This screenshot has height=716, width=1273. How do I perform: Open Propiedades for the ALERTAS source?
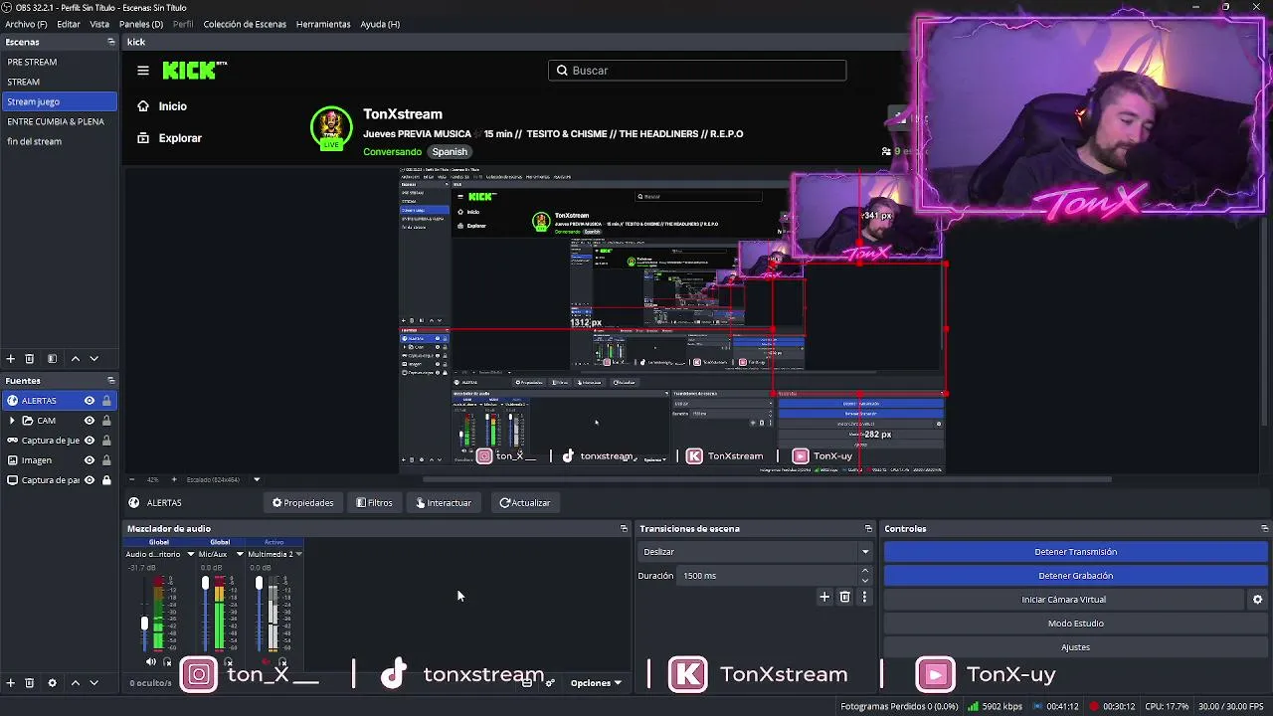click(303, 503)
